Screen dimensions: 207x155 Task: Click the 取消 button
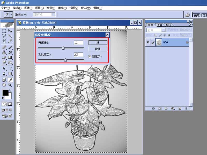98,49
